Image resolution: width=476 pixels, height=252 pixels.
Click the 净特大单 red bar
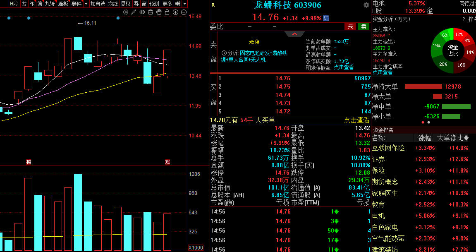coord(423,86)
